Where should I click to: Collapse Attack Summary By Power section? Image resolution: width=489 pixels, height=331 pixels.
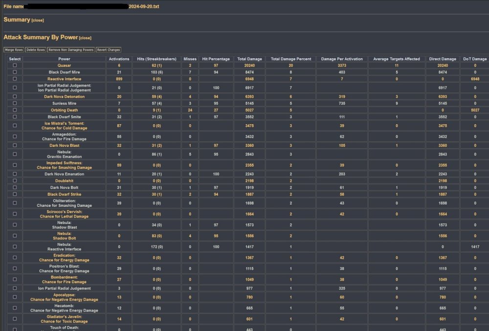pos(85,38)
